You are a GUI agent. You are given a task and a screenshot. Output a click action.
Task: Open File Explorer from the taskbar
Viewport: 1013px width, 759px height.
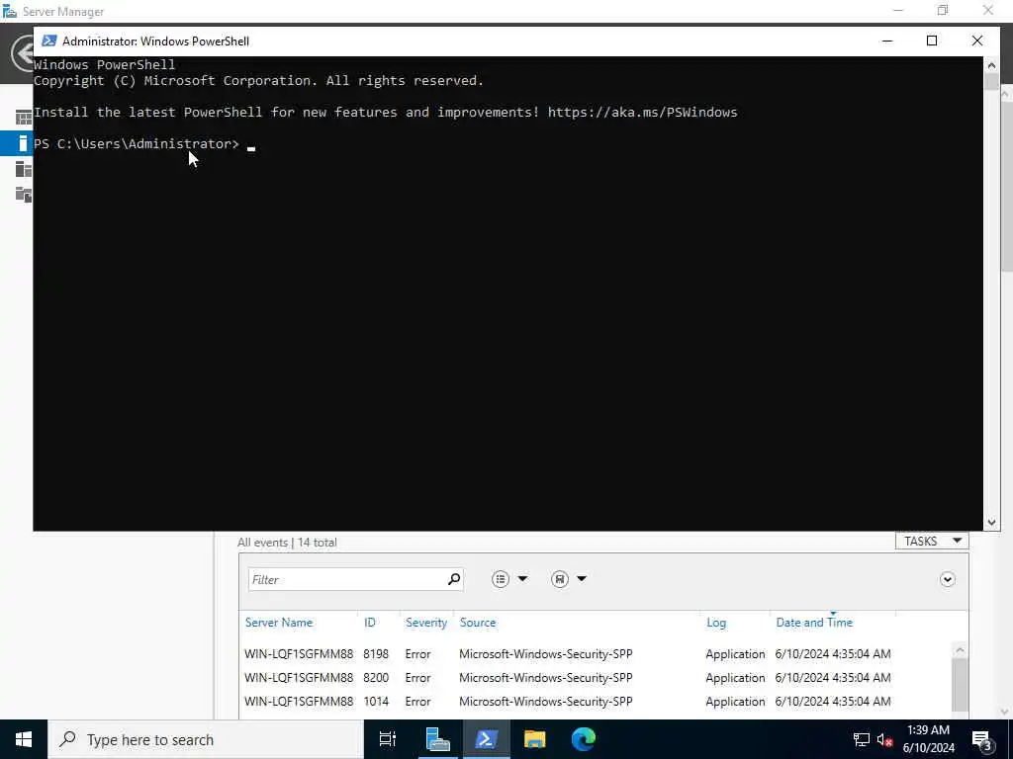tap(534, 739)
